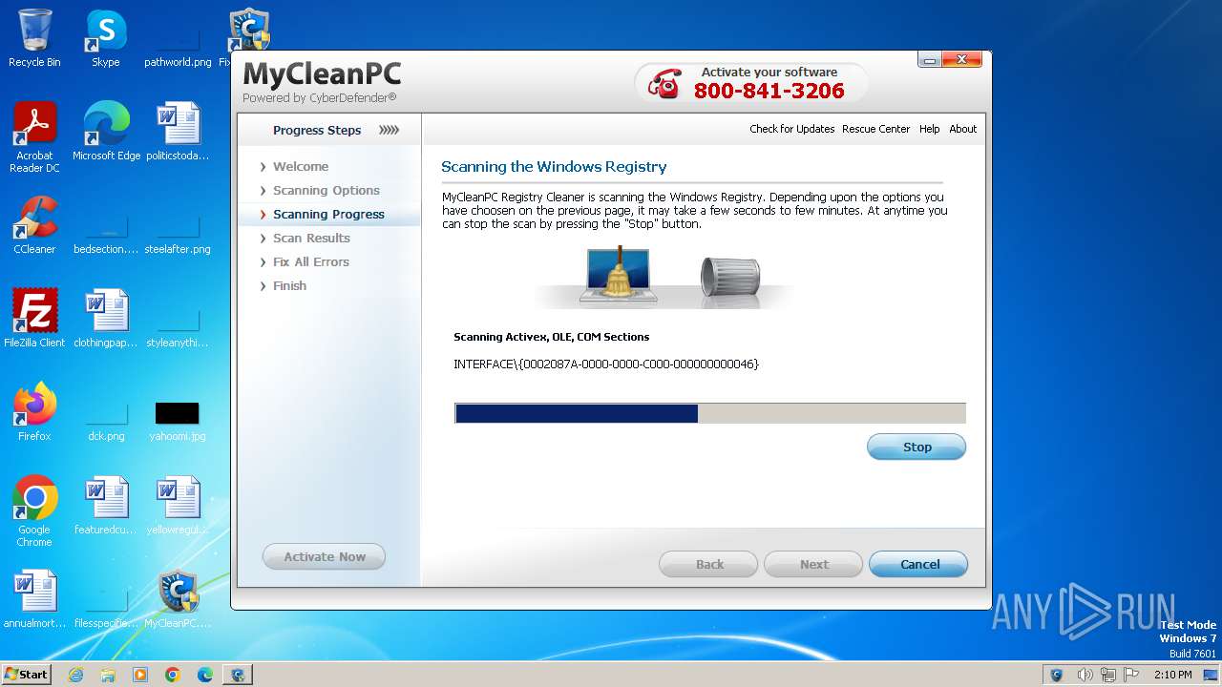Launch Google Chrome desktop shortcut
The width and height of the screenshot is (1222, 687).
pos(34,510)
